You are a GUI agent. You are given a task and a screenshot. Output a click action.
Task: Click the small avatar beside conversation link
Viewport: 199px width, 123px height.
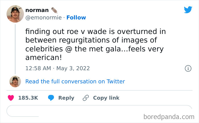click(x=15, y=82)
